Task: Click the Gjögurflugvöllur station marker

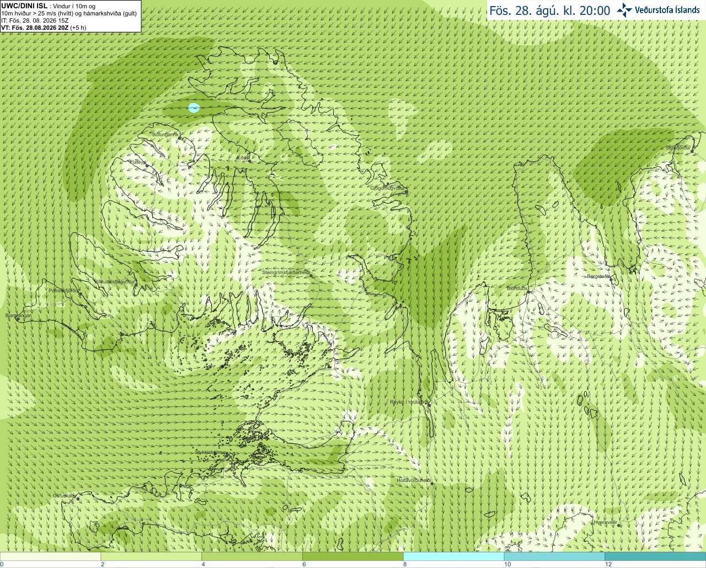Action: [x=406, y=191]
